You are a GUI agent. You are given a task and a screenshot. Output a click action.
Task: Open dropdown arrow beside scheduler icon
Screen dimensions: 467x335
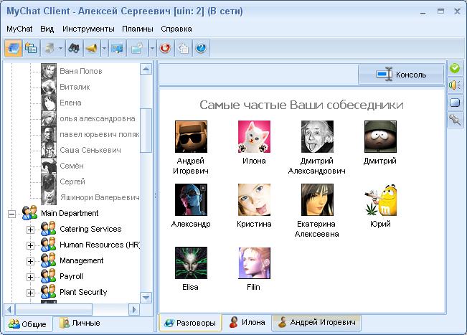point(152,48)
